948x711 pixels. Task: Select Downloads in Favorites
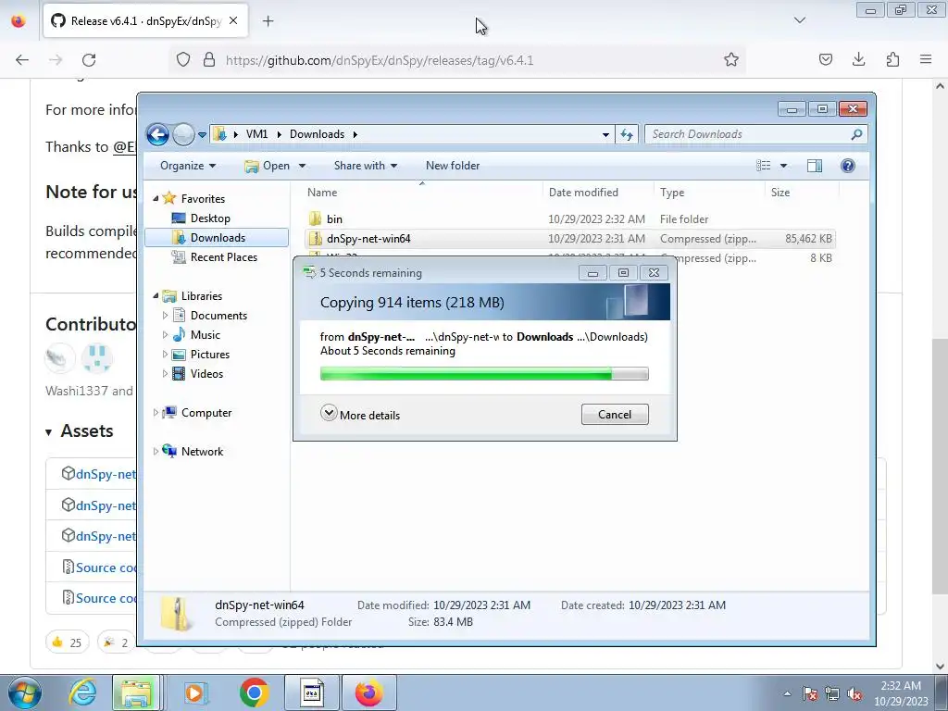[217, 238]
